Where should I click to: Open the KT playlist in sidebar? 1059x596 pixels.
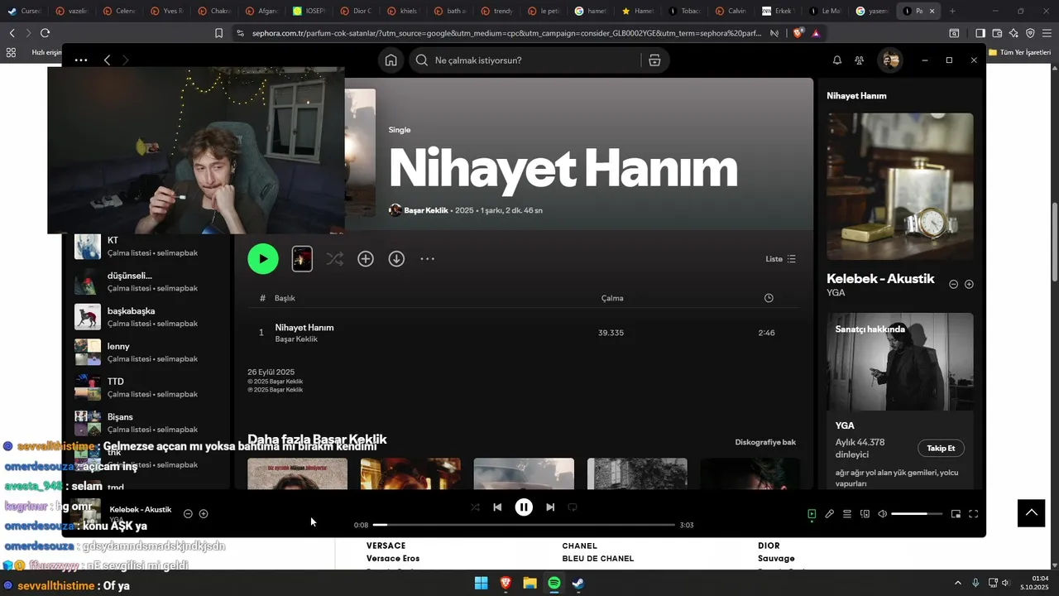coord(146,246)
